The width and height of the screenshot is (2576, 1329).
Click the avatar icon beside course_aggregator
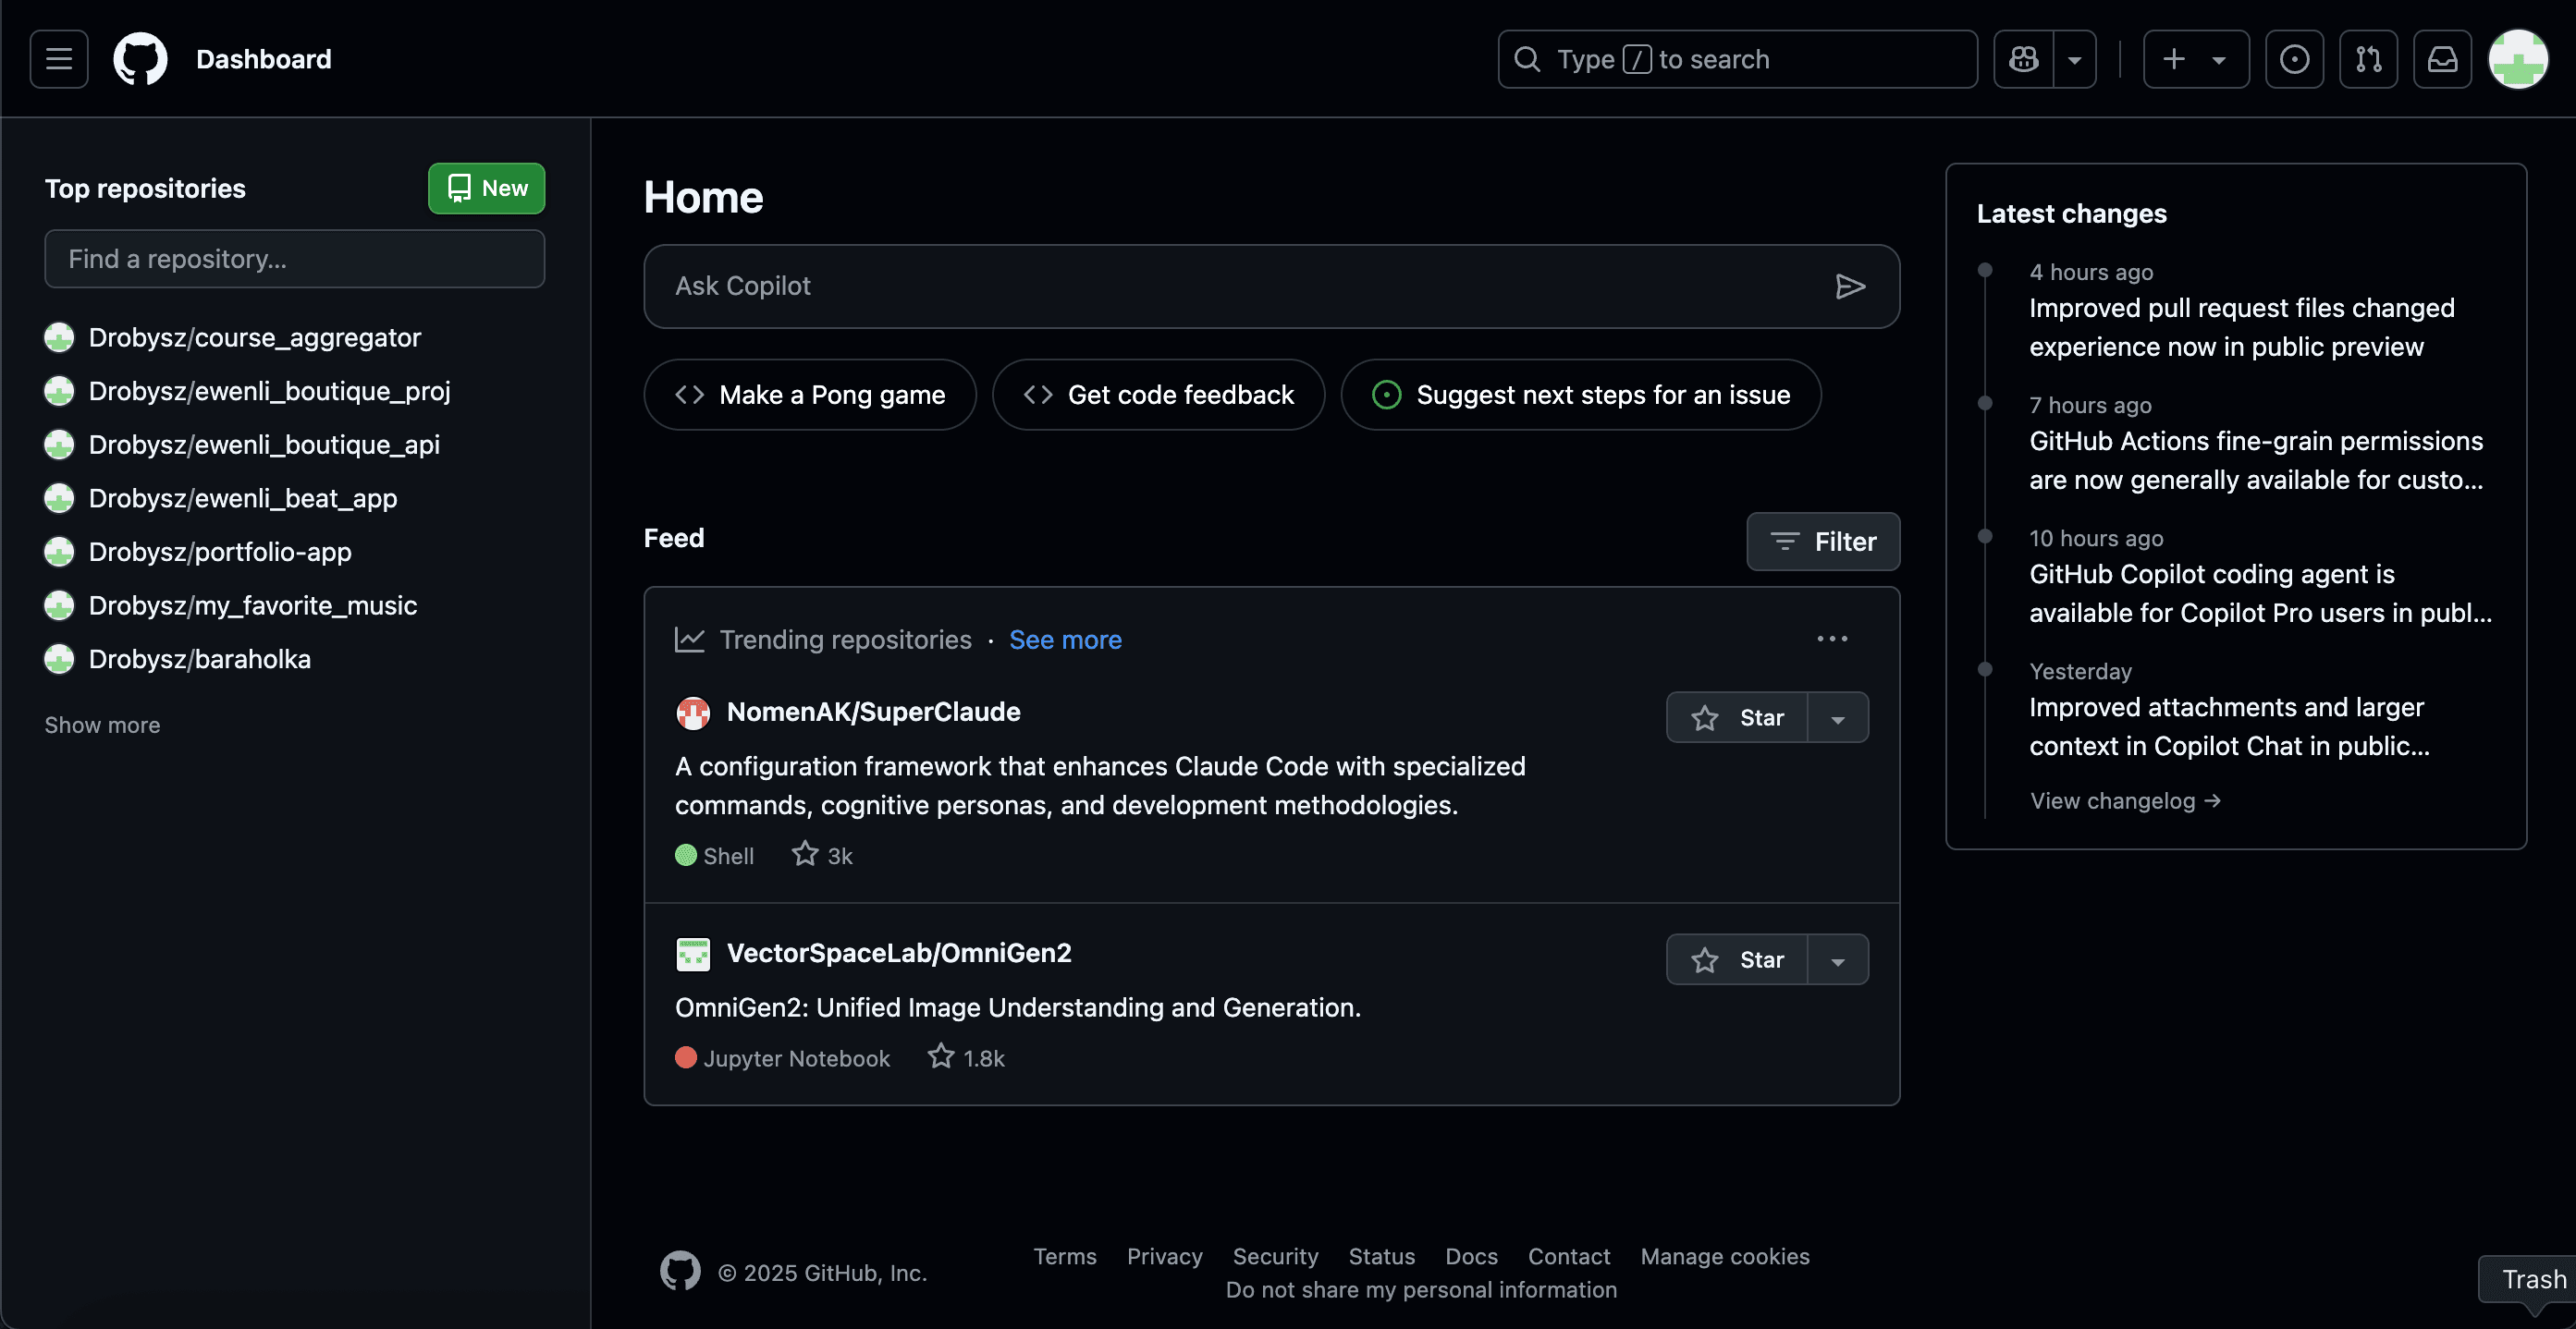click(x=59, y=337)
